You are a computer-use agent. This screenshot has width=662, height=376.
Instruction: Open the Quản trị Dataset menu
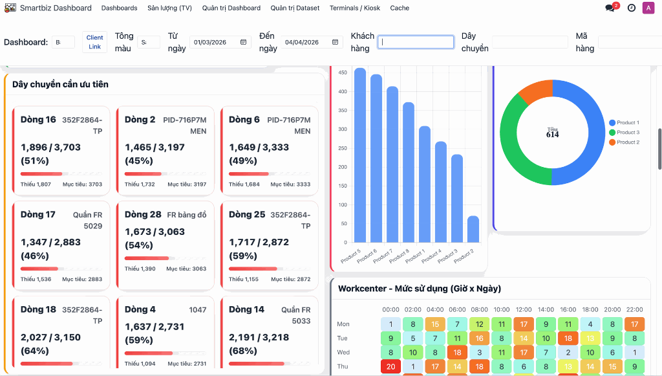click(295, 8)
